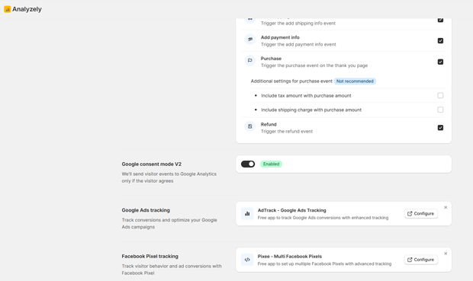Enable include tax amount checkbox
The height and width of the screenshot is (281, 473).
coord(440,95)
